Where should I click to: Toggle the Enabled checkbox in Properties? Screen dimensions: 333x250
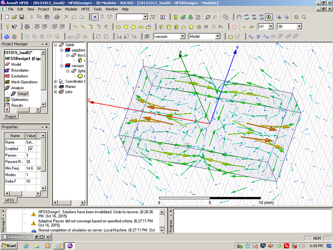(x=30, y=149)
